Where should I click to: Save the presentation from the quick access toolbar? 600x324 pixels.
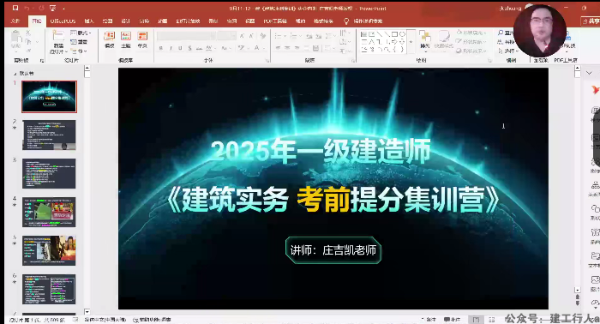pos(15,8)
